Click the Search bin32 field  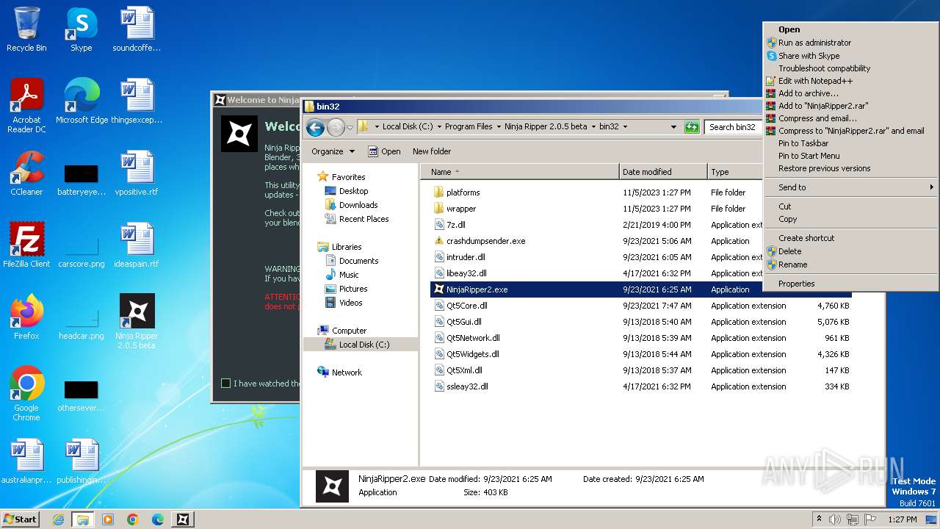click(x=733, y=127)
